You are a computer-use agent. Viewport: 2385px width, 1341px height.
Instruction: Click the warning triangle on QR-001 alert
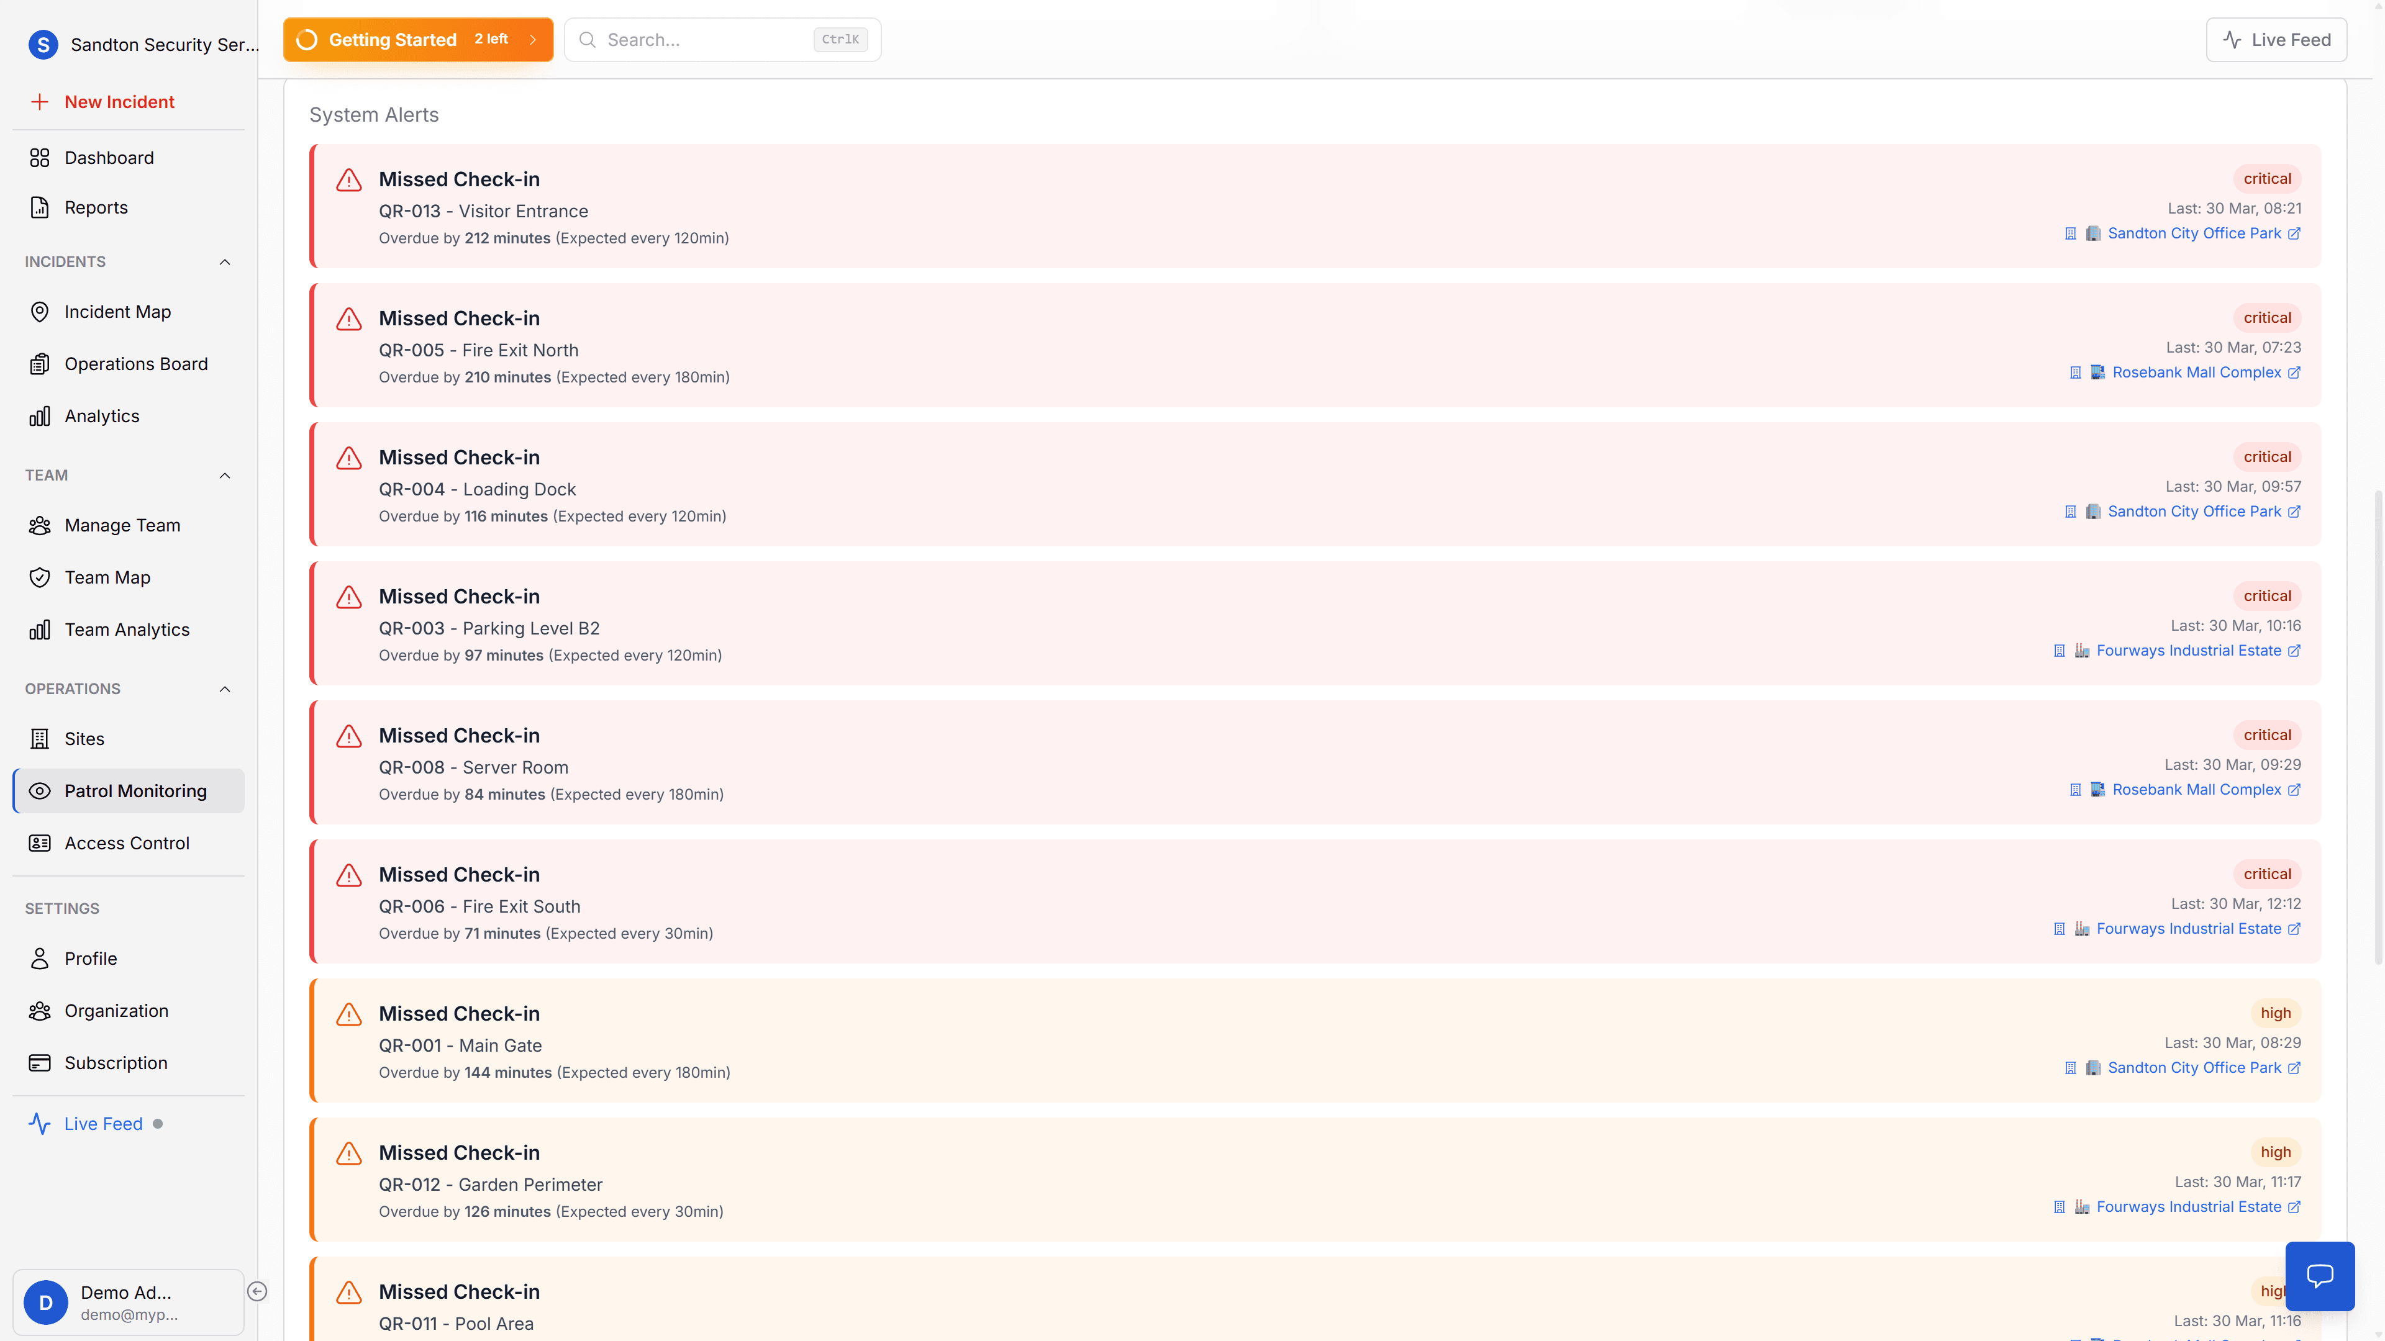coord(349,1014)
